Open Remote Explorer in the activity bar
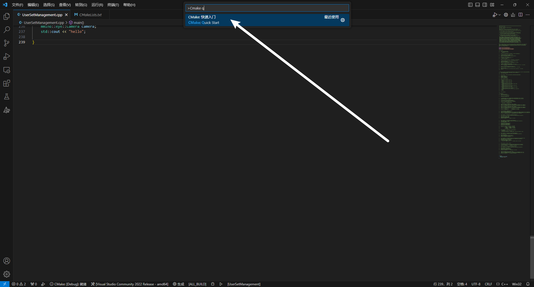The width and height of the screenshot is (534, 287). [x=6, y=70]
